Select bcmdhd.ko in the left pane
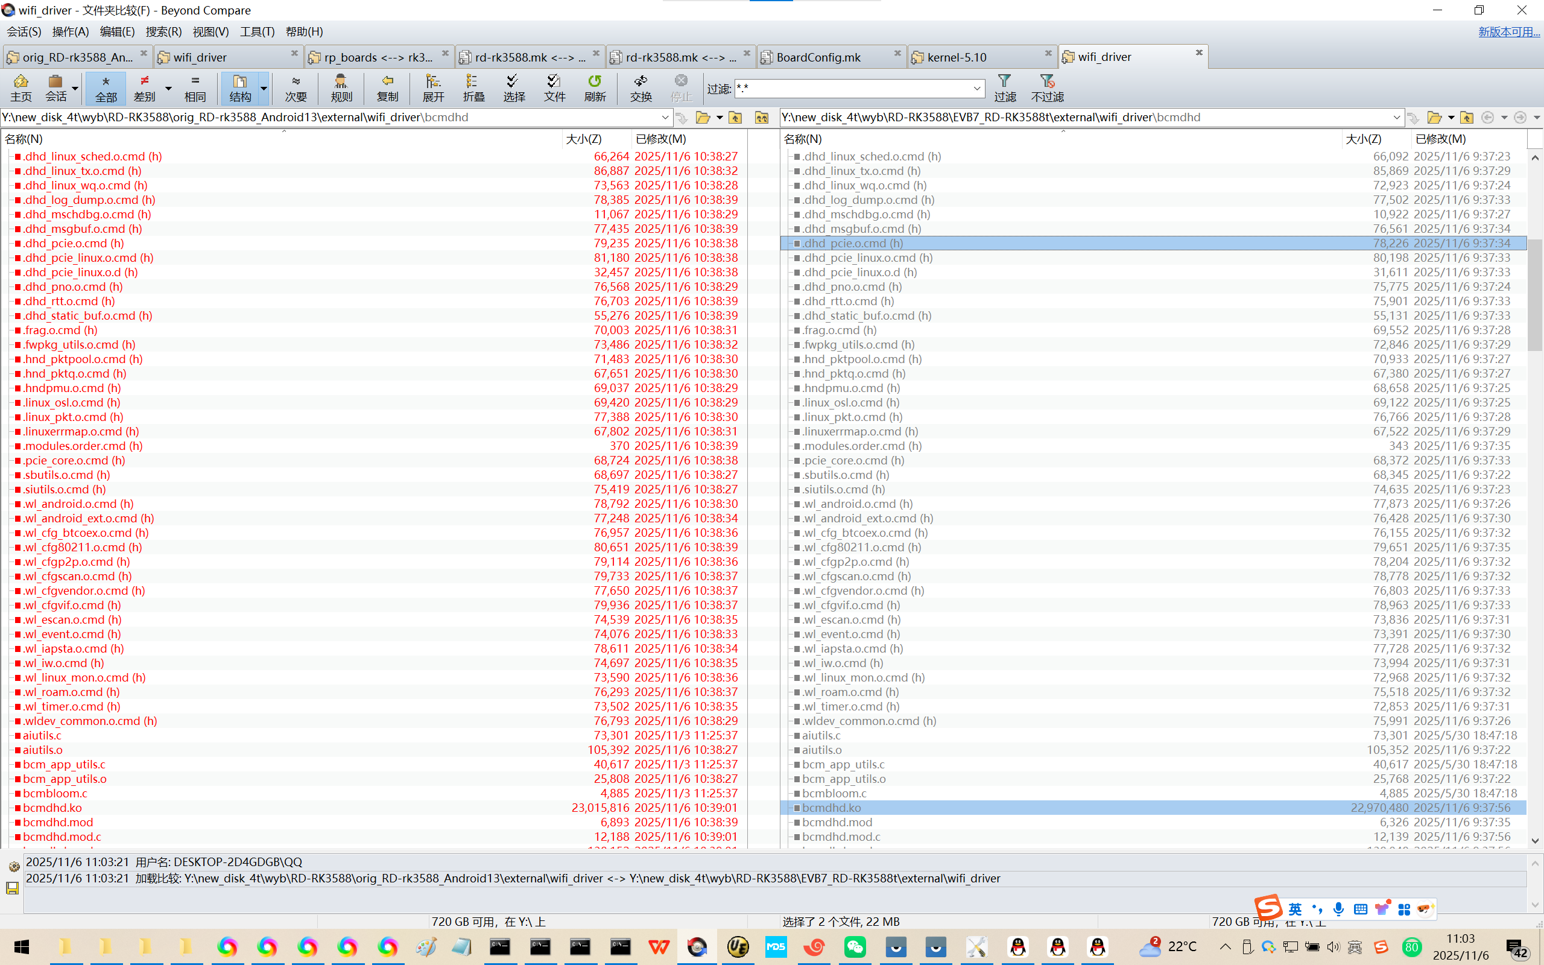1544x965 pixels. click(x=52, y=808)
